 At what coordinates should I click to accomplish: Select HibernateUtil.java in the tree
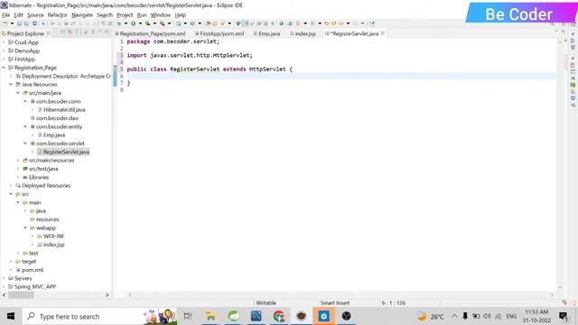tap(64, 110)
